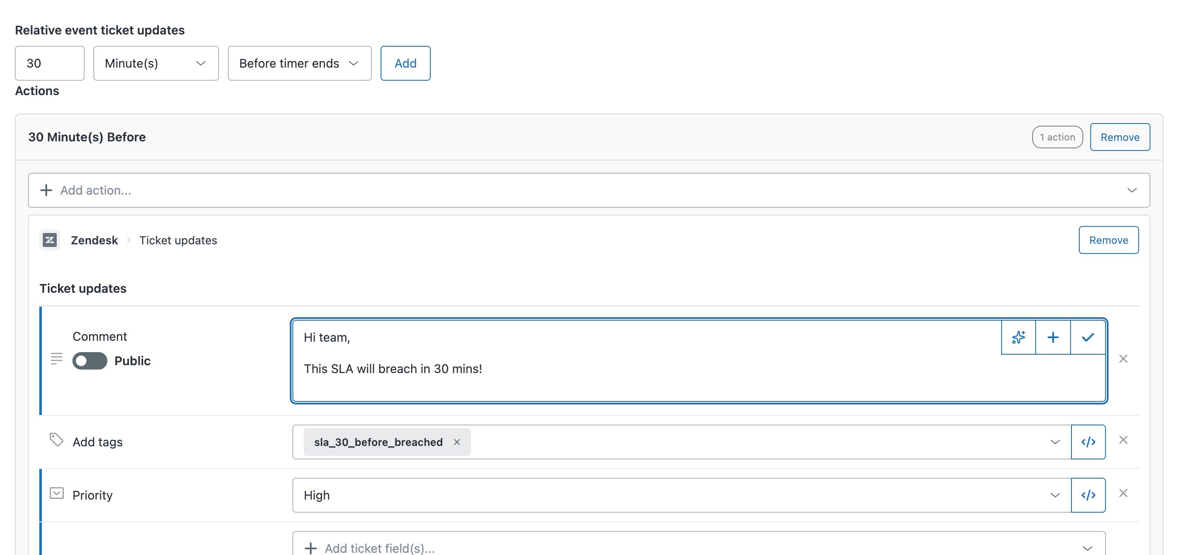Confirm comment with the checkmark icon

pos(1088,337)
